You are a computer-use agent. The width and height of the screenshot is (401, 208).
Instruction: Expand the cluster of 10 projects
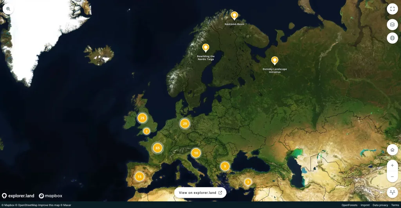pyautogui.click(x=196, y=153)
